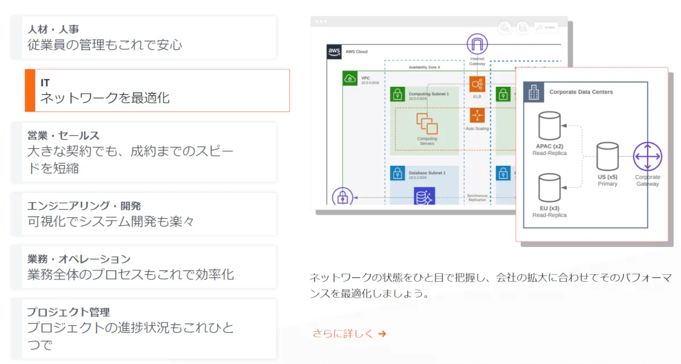Select the EU (x3) database cylinder
The height and width of the screenshot is (364, 681).
point(549,188)
